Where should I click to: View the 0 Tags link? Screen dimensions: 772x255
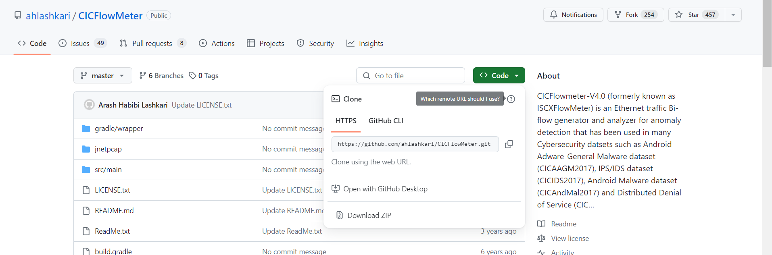click(204, 75)
